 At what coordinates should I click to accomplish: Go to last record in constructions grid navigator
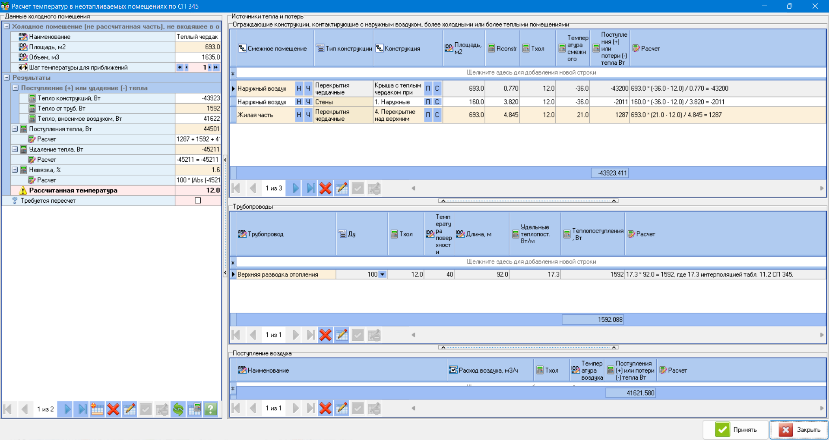pyautogui.click(x=310, y=188)
